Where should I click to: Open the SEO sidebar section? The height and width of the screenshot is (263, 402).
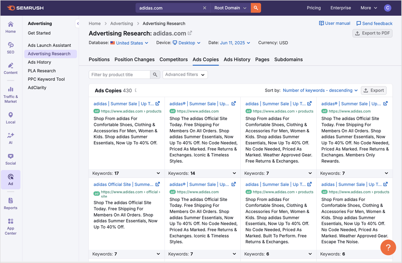11,48
